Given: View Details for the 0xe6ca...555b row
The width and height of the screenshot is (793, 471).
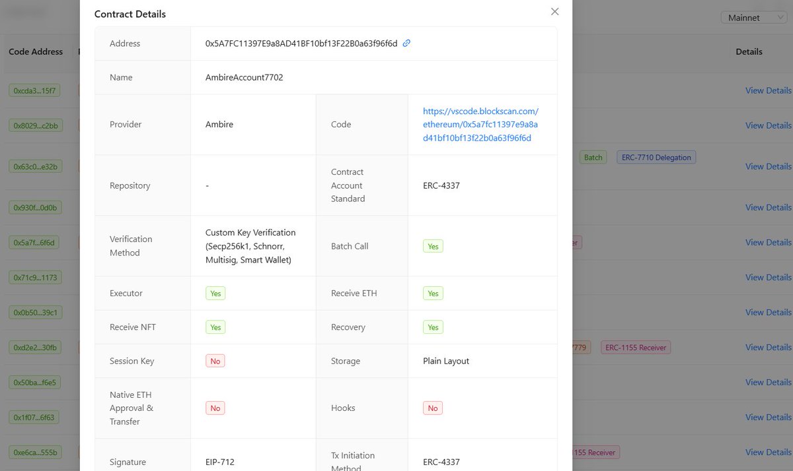Looking at the screenshot, I should point(768,452).
